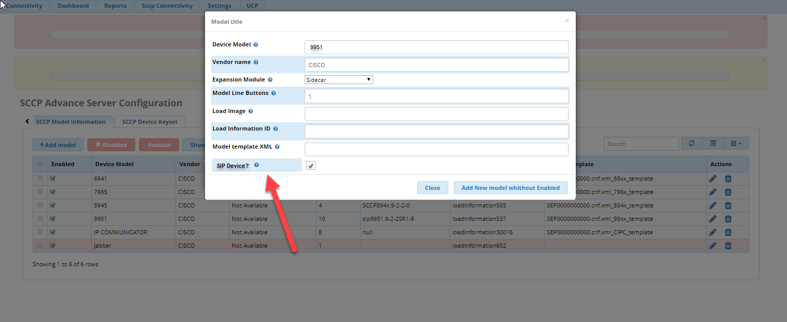Screen dimensions: 787x322
Task: Edit the Jabber model with pencil icon
Action: [713, 246]
